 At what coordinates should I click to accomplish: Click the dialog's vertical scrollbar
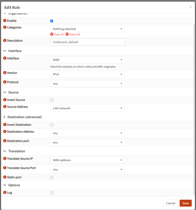pos(194,109)
